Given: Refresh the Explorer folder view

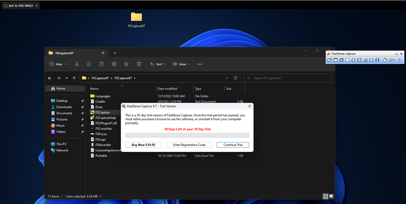Looking at the screenshot, I should coord(235,78).
